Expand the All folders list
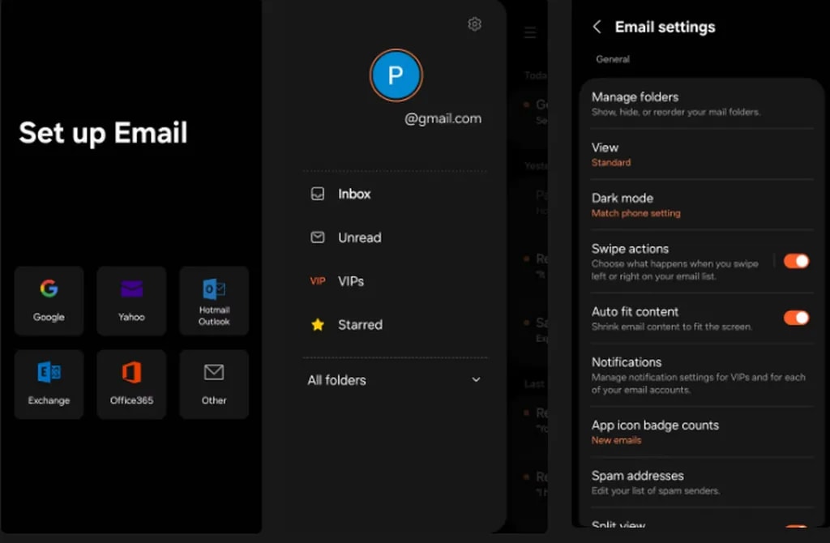Image resolution: width=830 pixels, height=543 pixels. pos(477,380)
